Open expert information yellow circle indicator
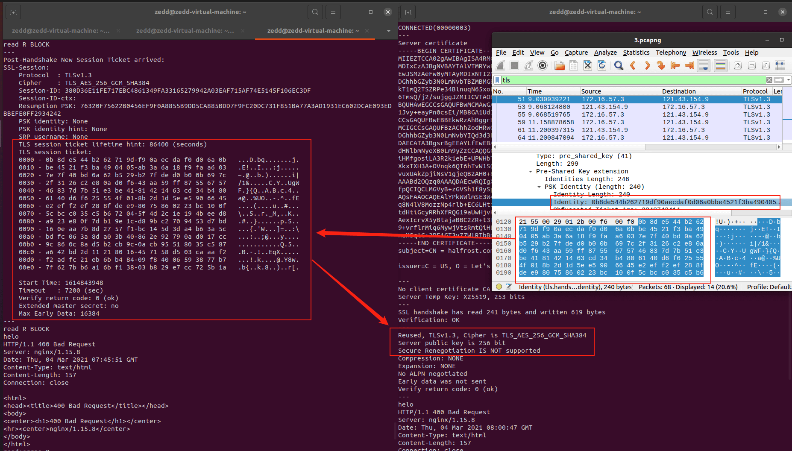Screen dimensions: 792x451 point(499,287)
